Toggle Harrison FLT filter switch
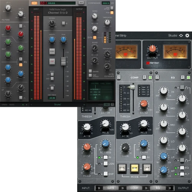 coord(182,174)
